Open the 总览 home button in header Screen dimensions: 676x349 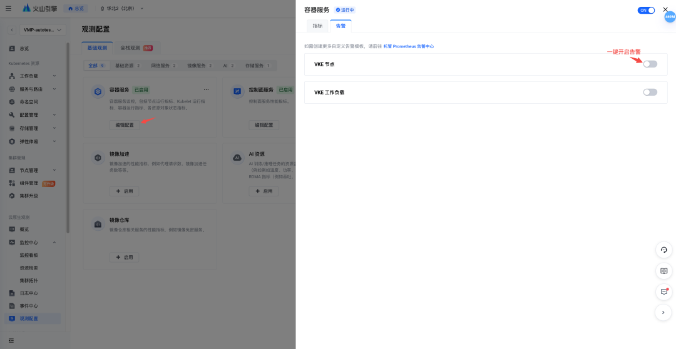76,8
